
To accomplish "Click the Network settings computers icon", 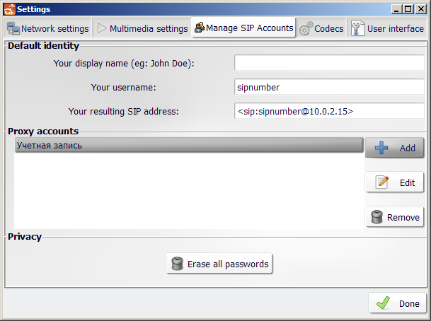I will pos(13,28).
